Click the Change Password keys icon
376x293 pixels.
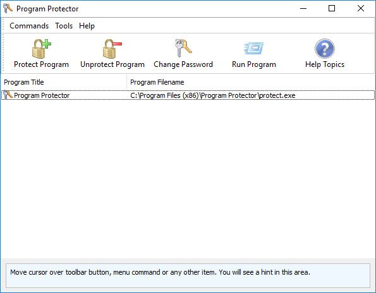[183, 48]
